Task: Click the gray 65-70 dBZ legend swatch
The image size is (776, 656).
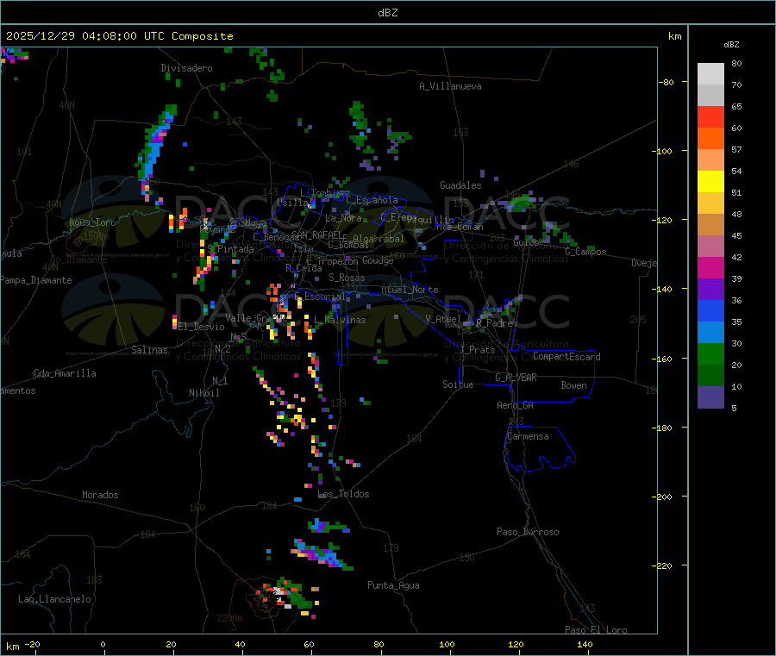Action: point(710,96)
